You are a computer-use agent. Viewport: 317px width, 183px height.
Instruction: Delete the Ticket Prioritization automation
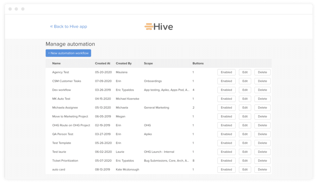[x=262, y=161]
